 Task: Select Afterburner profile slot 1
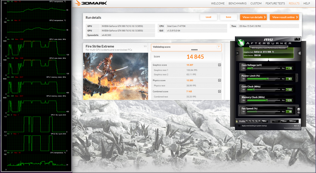247,121
